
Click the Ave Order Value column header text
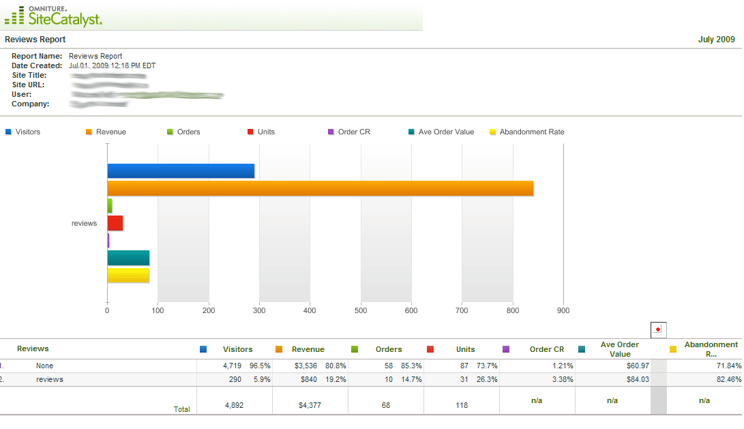pos(619,349)
